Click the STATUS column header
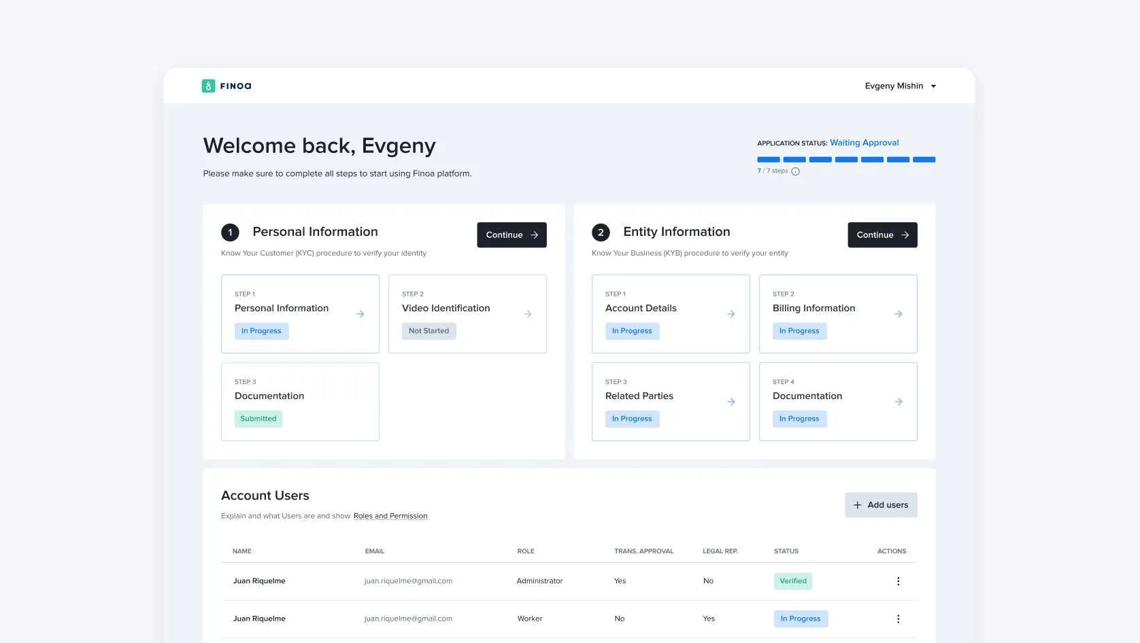 click(786, 551)
